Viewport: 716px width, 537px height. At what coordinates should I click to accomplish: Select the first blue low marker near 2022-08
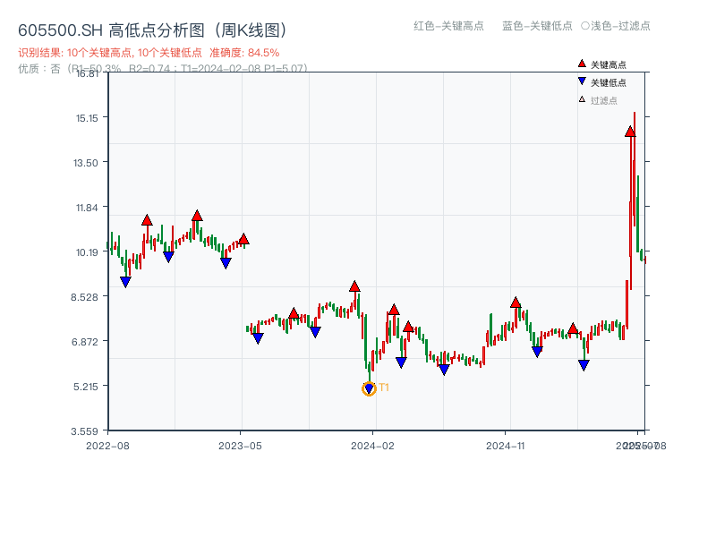pyautogui.click(x=125, y=282)
